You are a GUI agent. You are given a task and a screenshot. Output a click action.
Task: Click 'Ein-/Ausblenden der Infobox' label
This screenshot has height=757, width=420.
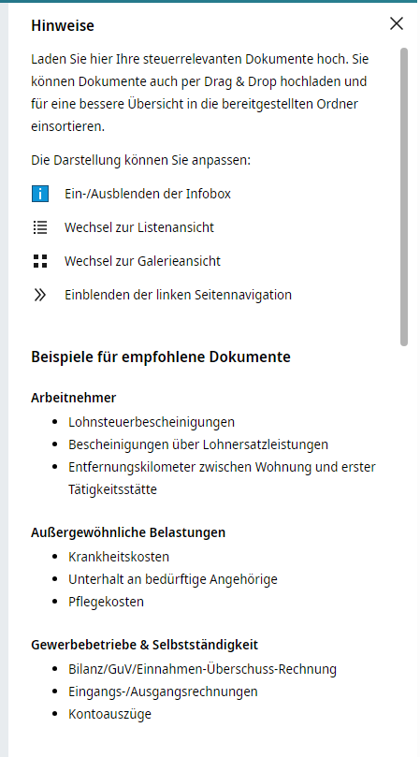pyautogui.click(x=148, y=194)
